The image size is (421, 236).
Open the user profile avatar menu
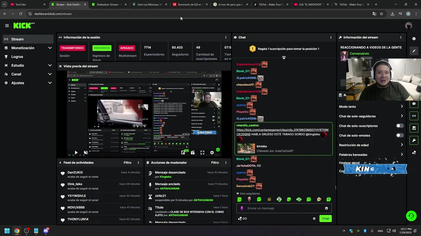pos(409,26)
